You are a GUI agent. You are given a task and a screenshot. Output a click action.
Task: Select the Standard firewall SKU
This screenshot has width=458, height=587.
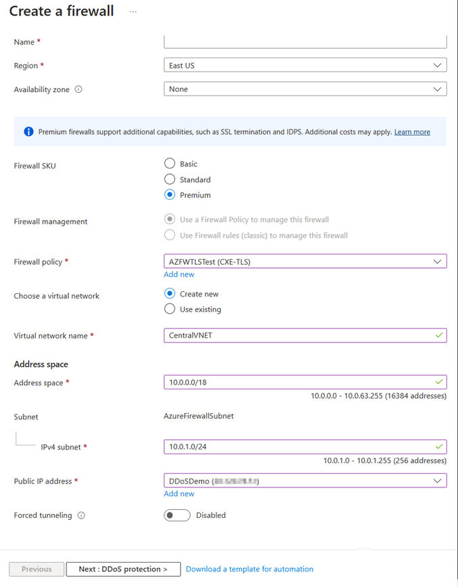pos(170,179)
